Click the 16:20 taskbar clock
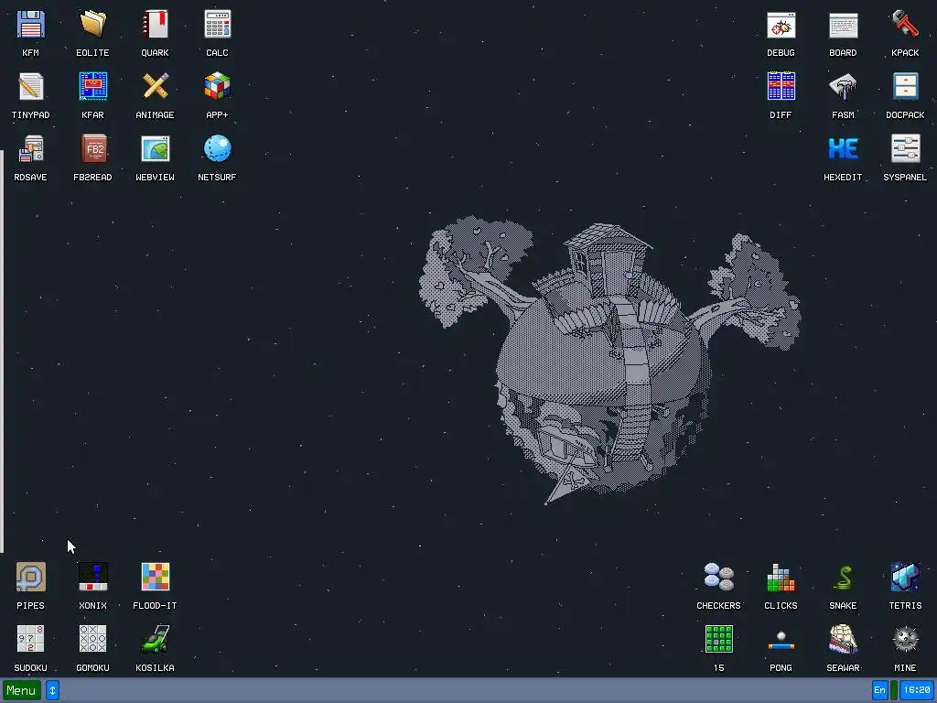Screen dimensions: 937x703 (x=917, y=690)
